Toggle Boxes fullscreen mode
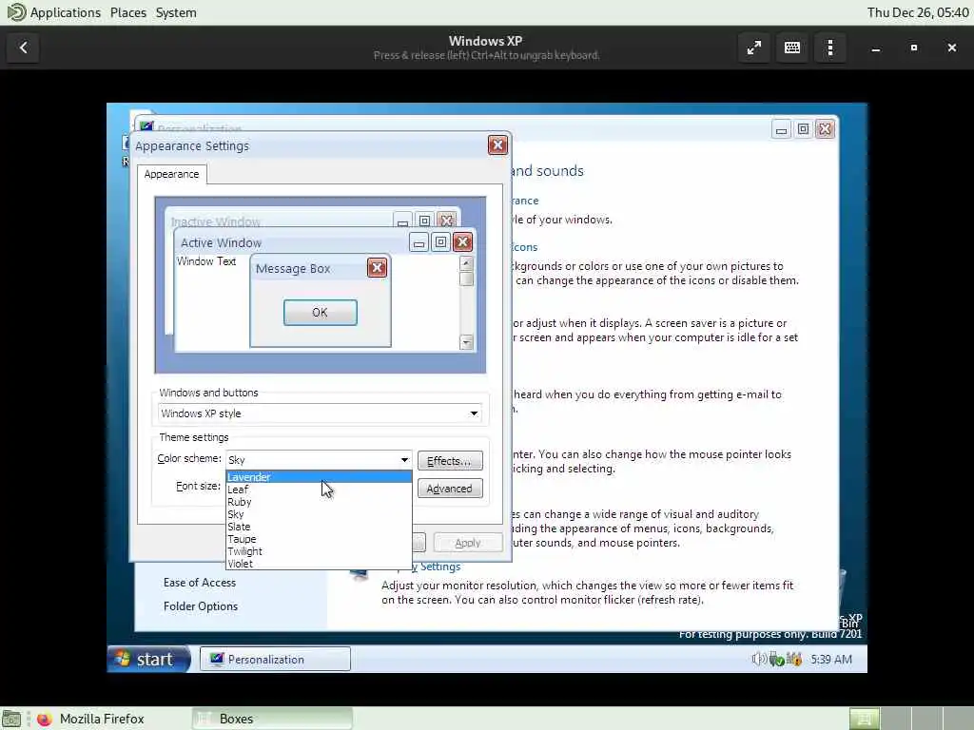The width and height of the screenshot is (974, 730). [x=754, y=48]
